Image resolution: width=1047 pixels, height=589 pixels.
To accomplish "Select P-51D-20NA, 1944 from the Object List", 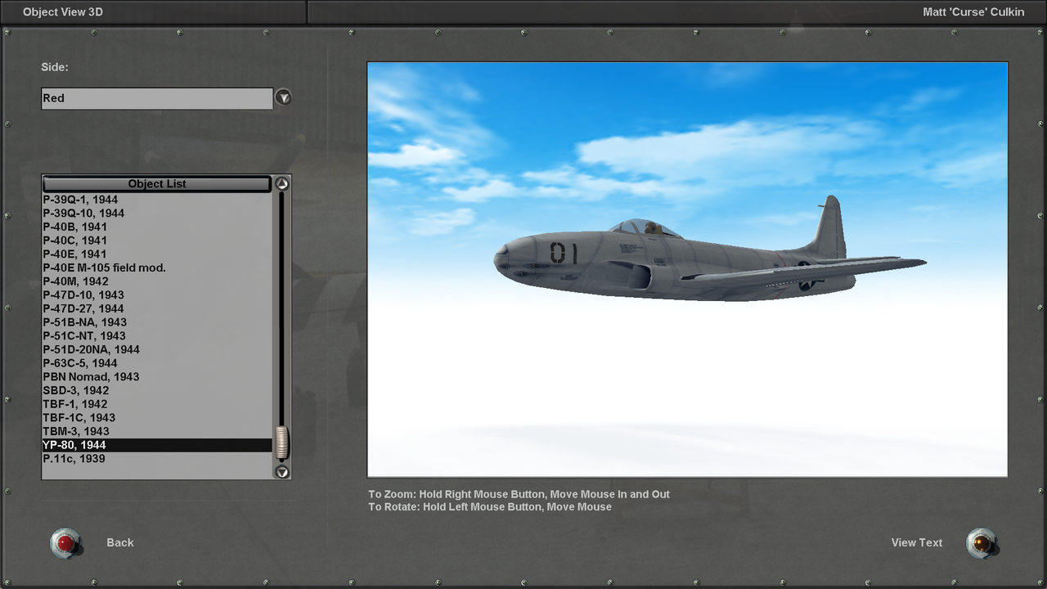I will [x=123, y=349].
